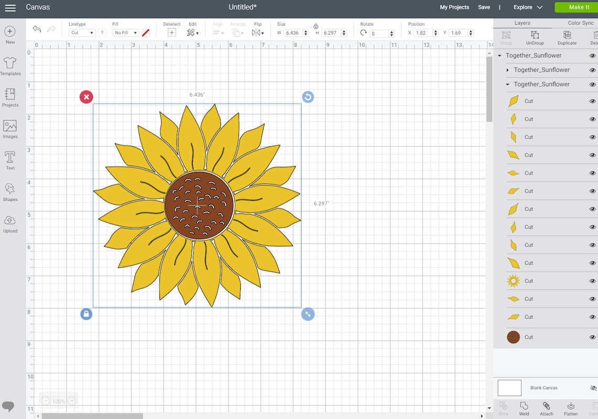This screenshot has width=598, height=419.
Task: Hide the Blank Canvas layer
Action: click(593, 388)
